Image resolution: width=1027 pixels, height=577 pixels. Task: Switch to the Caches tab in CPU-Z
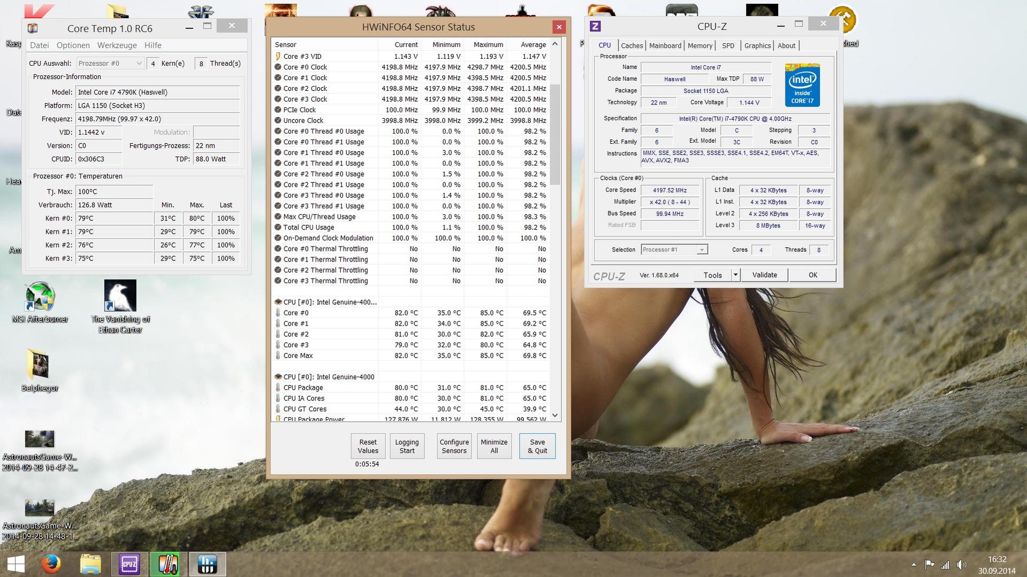click(632, 46)
